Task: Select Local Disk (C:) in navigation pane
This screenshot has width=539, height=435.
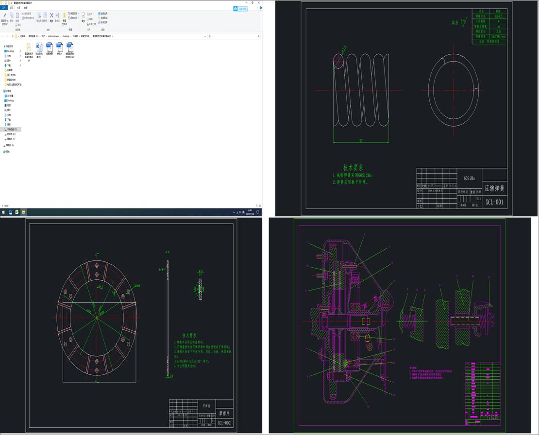Action: coord(11,129)
